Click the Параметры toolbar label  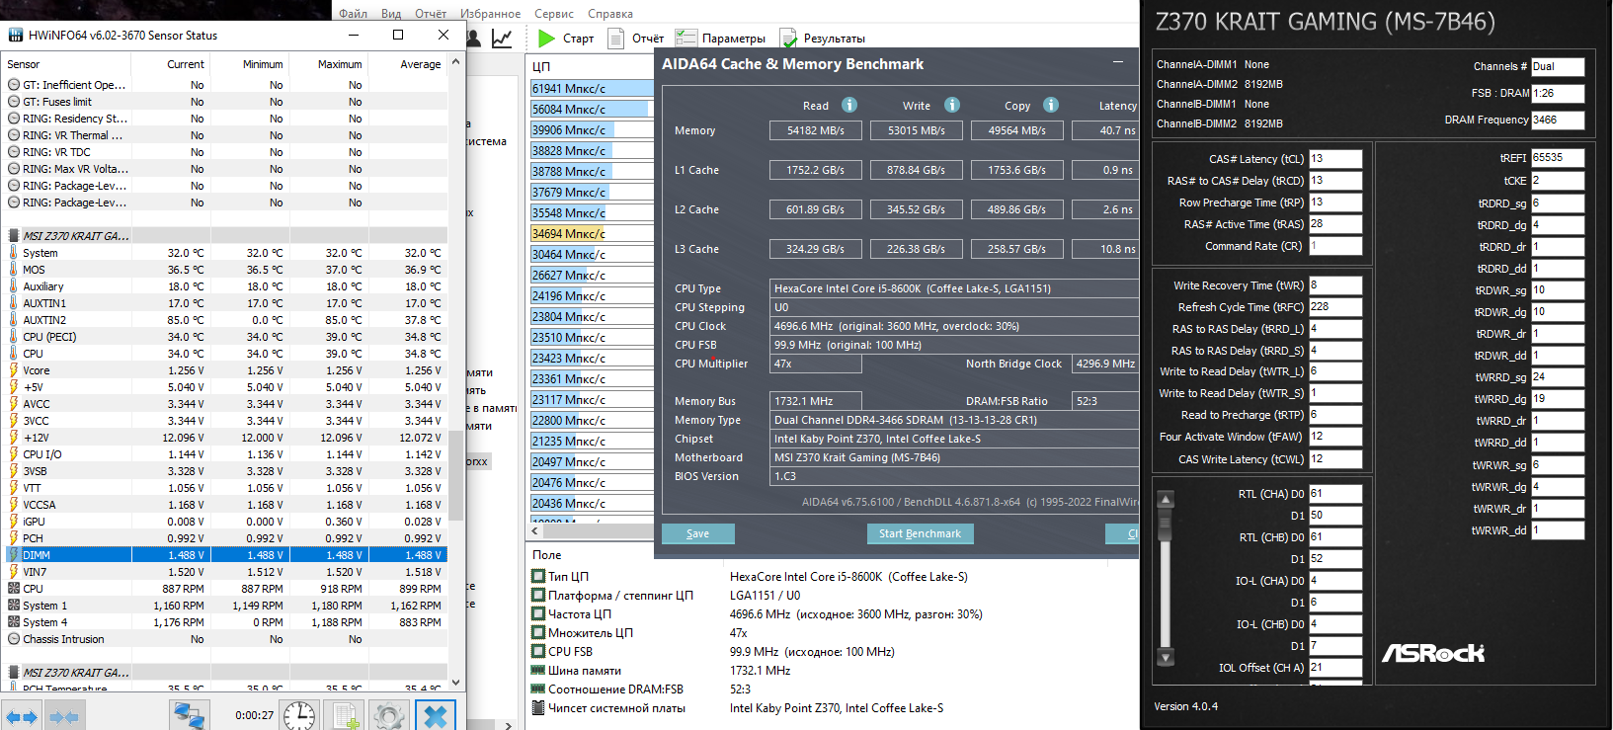[734, 39]
